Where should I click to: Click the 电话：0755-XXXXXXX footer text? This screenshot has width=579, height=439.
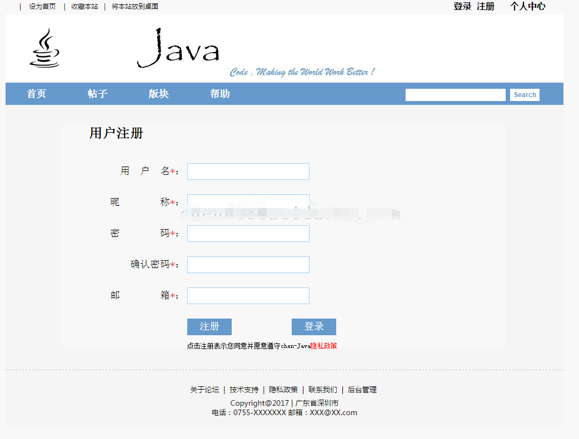click(x=249, y=413)
